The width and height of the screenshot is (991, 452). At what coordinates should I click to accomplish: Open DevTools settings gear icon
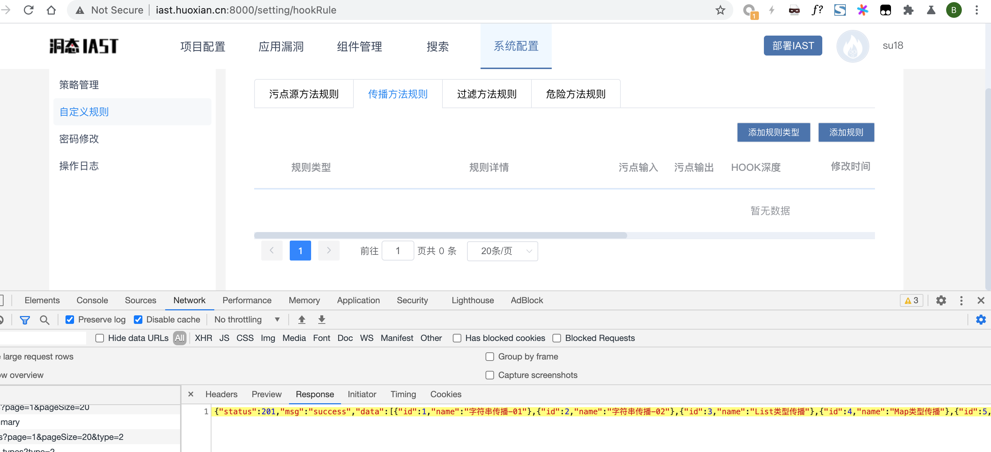(x=941, y=300)
